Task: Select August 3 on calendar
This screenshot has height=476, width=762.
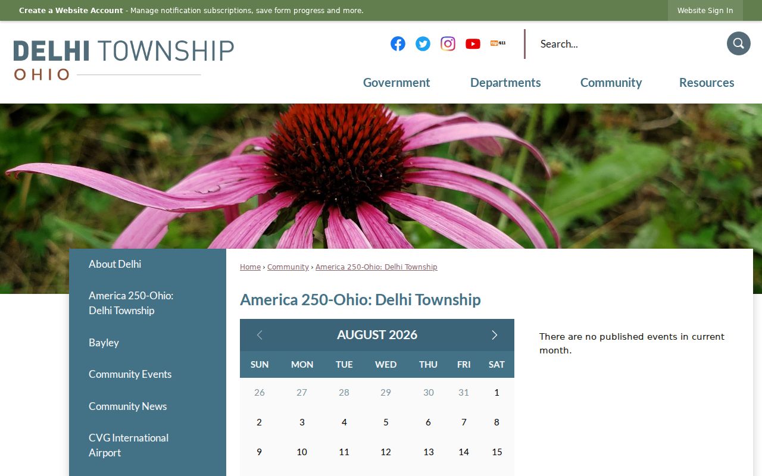Action: pos(302,422)
